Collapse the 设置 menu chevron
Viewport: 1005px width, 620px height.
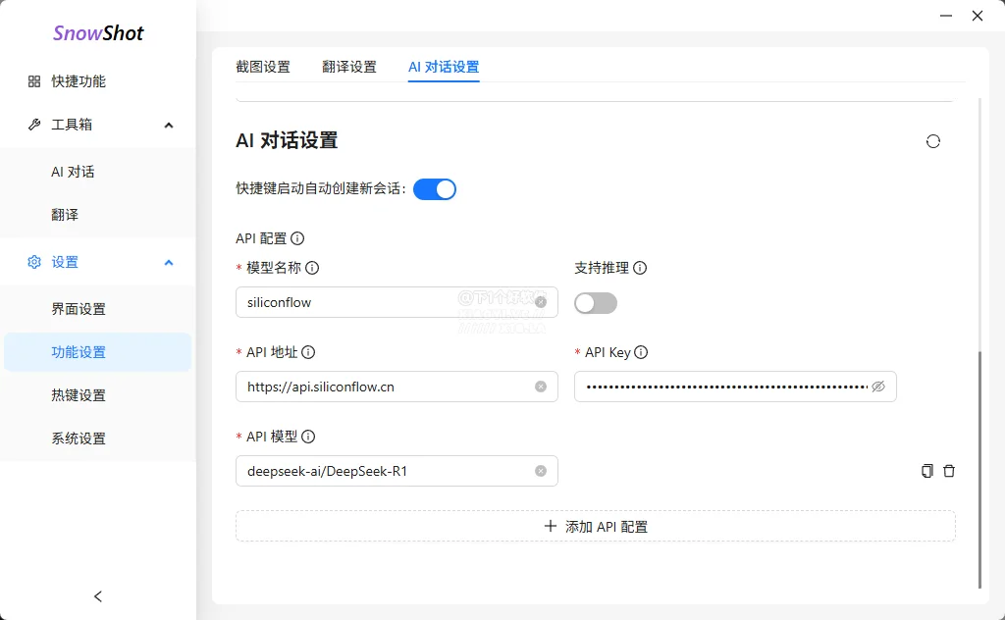(169, 263)
